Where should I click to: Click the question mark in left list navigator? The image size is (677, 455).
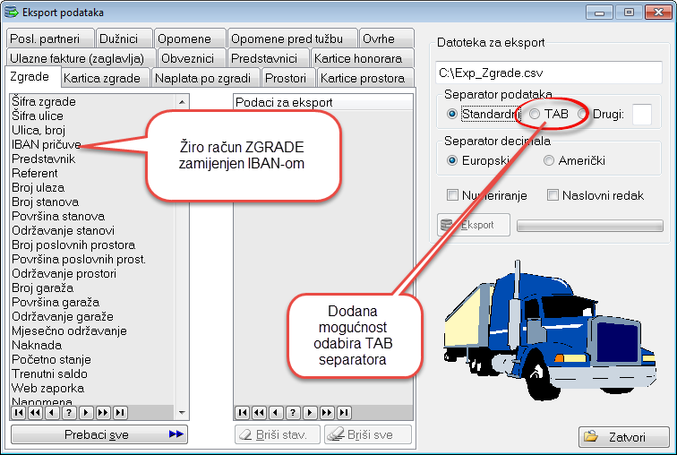(69, 413)
